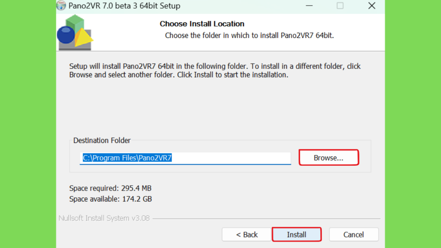Open the Browse folder dialog
The image size is (441, 248).
[x=329, y=158]
